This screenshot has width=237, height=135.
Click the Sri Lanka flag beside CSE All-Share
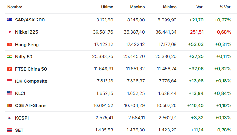[10, 105]
